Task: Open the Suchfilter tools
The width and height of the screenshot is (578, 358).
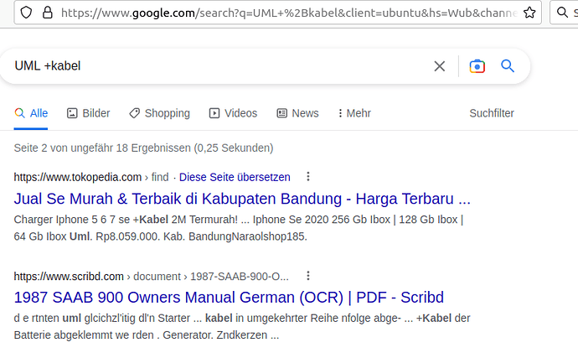Action: tap(492, 113)
